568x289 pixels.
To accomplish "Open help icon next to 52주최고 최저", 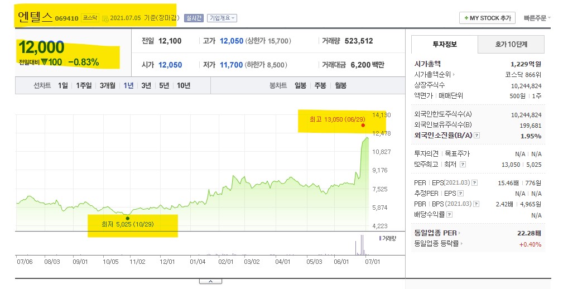I will 463,165.
